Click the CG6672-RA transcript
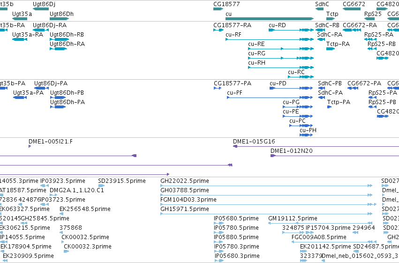Image resolution: width=399 pixels, height=263 pixels. click(x=352, y=30)
